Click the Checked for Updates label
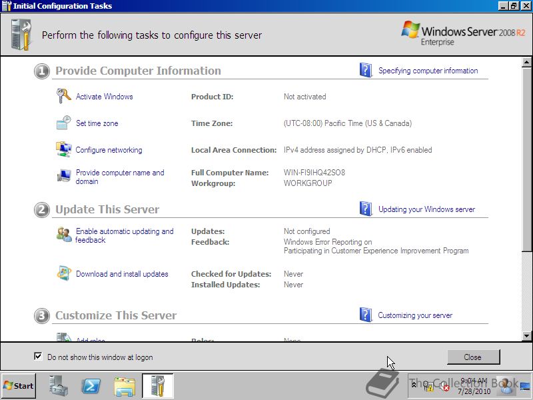The width and height of the screenshot is (533, 400). (231, 274)
